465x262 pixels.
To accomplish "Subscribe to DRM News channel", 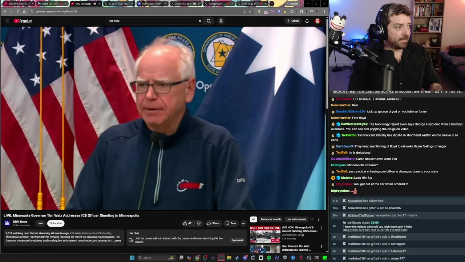I will tap(56, 223).
